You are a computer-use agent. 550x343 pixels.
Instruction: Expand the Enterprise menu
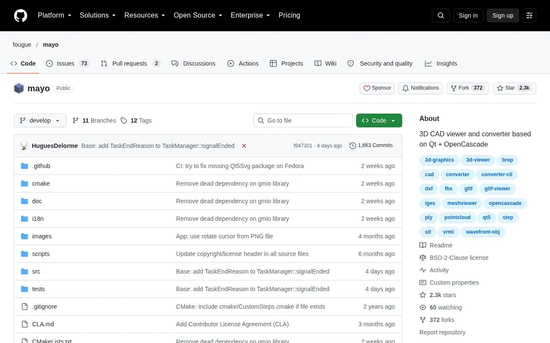pyautogui.click(x=251, y=15)
